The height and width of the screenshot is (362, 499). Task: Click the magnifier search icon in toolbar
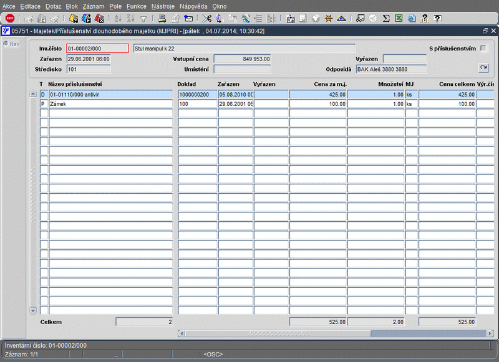(x=245, y=19)
